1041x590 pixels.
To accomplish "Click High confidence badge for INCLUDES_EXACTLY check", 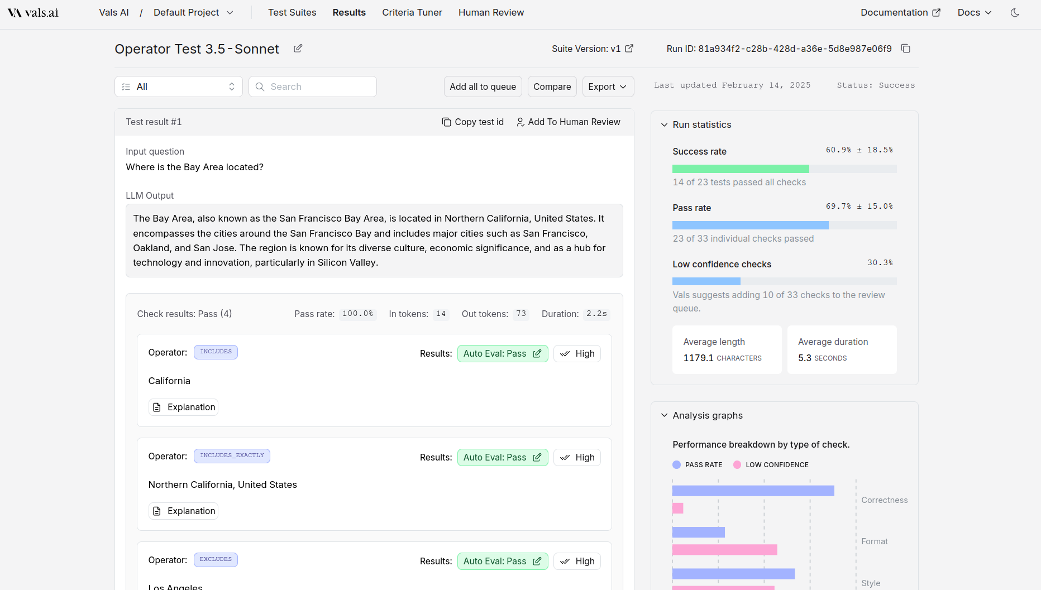I will pyautogui.click(x=577, y=457).
